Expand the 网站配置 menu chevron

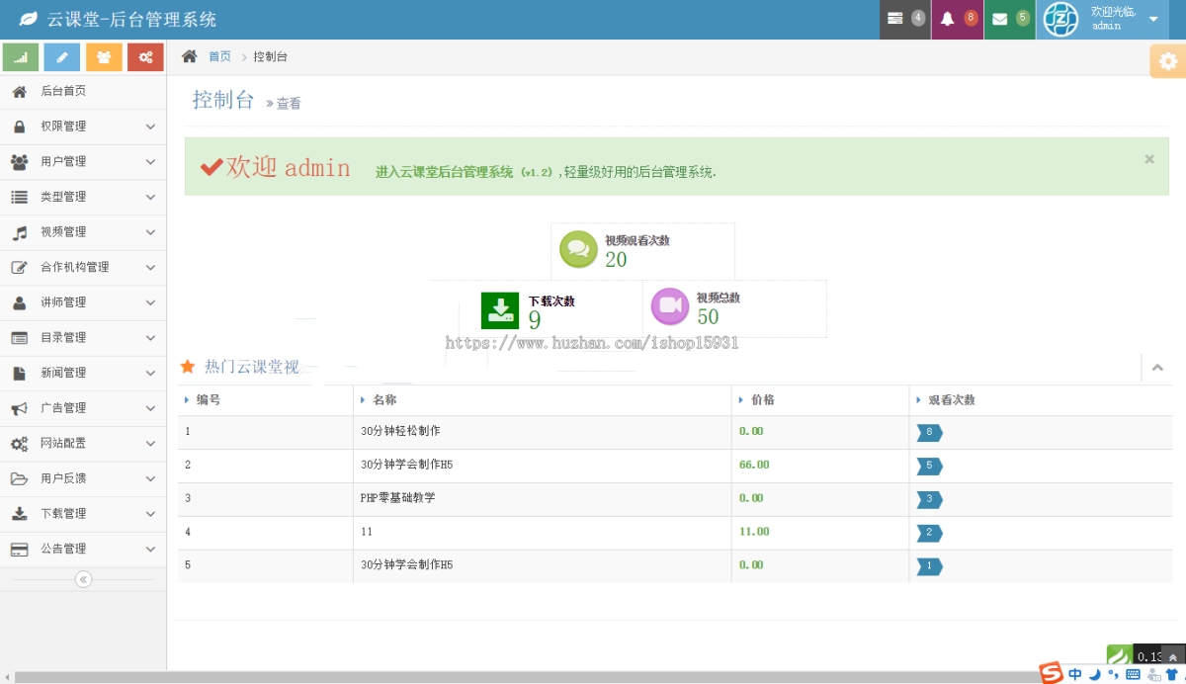coord(150,444)
